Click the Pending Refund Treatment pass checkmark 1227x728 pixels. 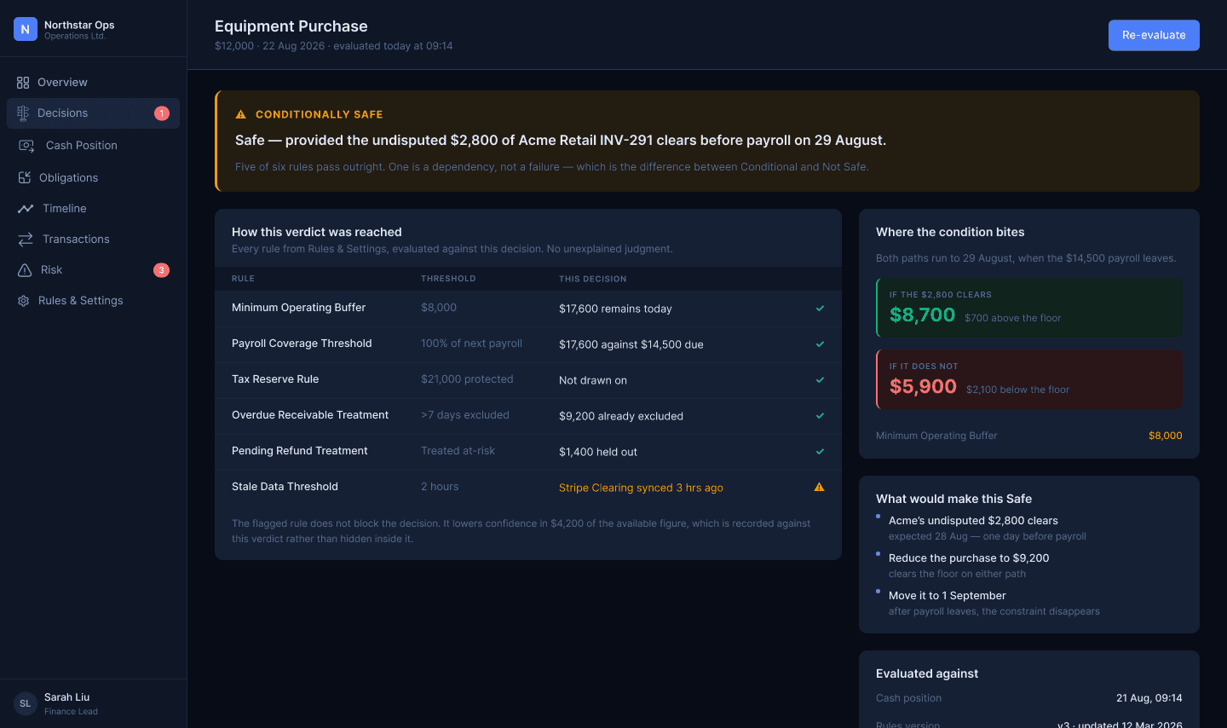[820, 452]
